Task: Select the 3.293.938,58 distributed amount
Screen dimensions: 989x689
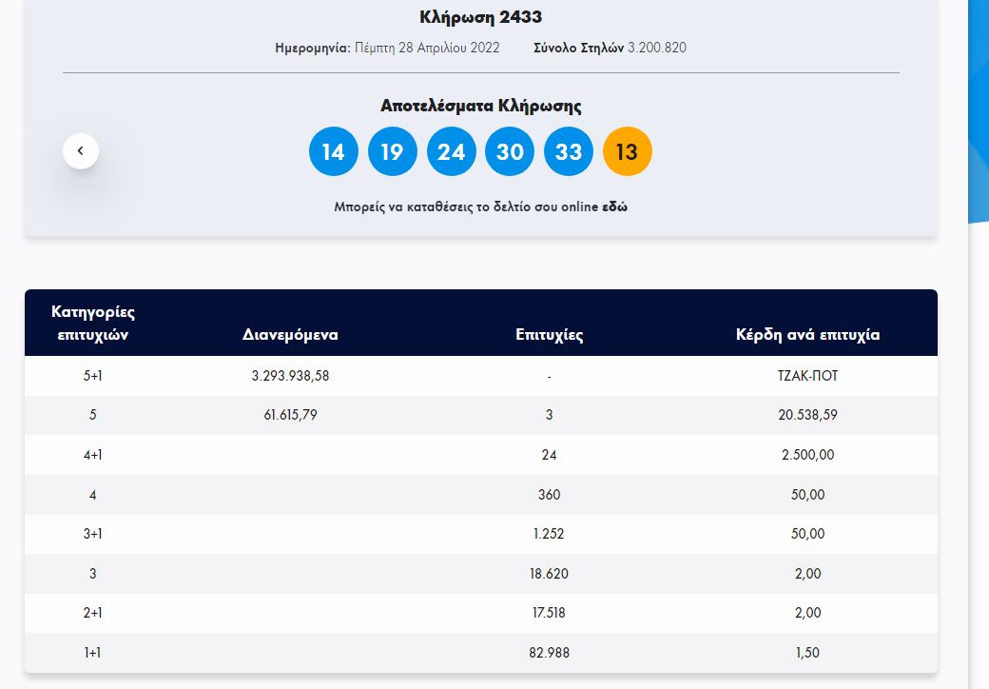Action: (290, 376)
